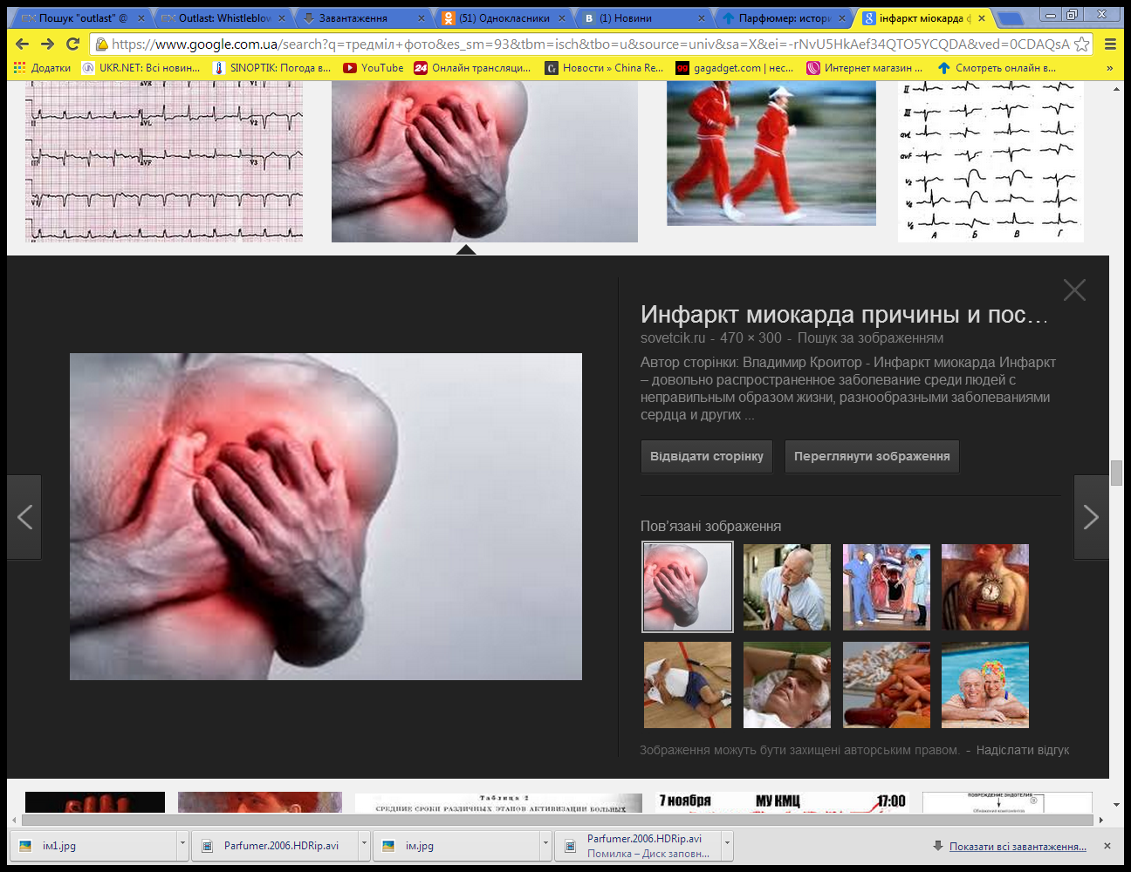
Task: Click the vertical scrollbar thumb
Action: point(1116,472)
